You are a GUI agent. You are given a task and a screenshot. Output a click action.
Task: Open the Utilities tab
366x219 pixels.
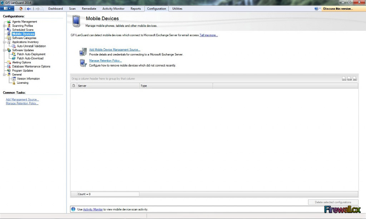[177, 9]
